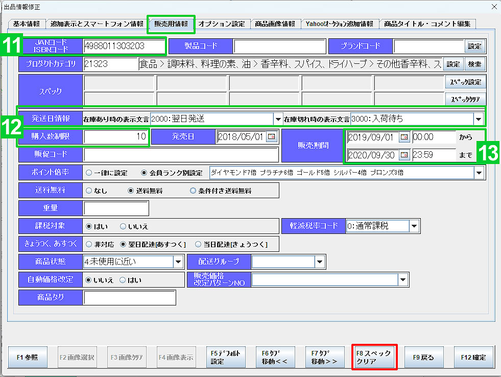Click プロダクトカテゴリ 検索 button
This screenshot has height=377, width=501.
point(473,64)
